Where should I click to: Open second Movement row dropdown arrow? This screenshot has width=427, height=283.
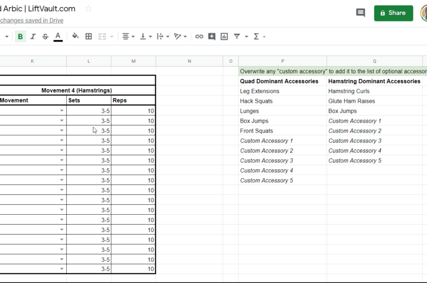click(x=62, y=120)
